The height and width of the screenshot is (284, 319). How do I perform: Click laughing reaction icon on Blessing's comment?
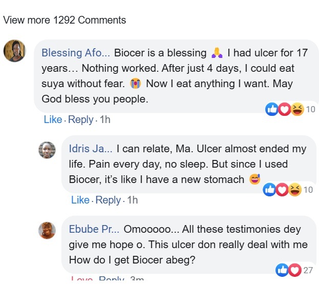click(297, 109)
